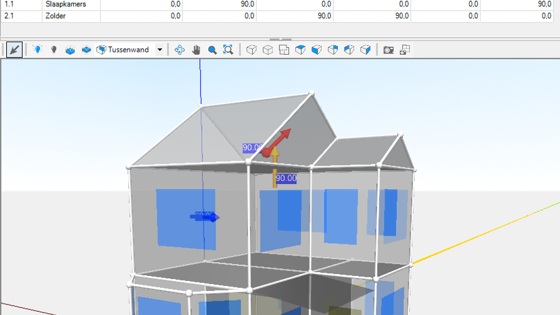Switch to first wireframe cube view
The image size is (560, 315).
point(252,50)
